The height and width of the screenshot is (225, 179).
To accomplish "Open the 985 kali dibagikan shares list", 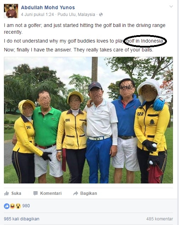I will pyautogui.click(x=22, y=219).
